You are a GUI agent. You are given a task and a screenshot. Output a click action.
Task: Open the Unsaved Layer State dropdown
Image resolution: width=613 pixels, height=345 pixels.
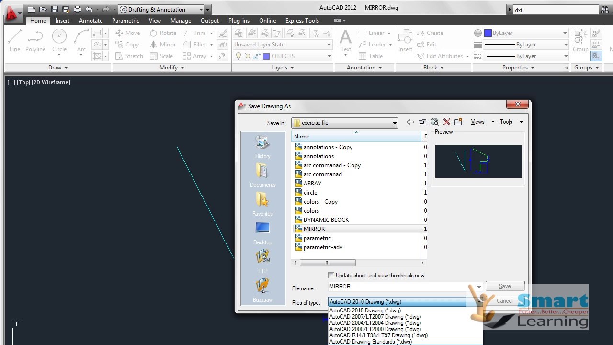(x=283, y=45)
